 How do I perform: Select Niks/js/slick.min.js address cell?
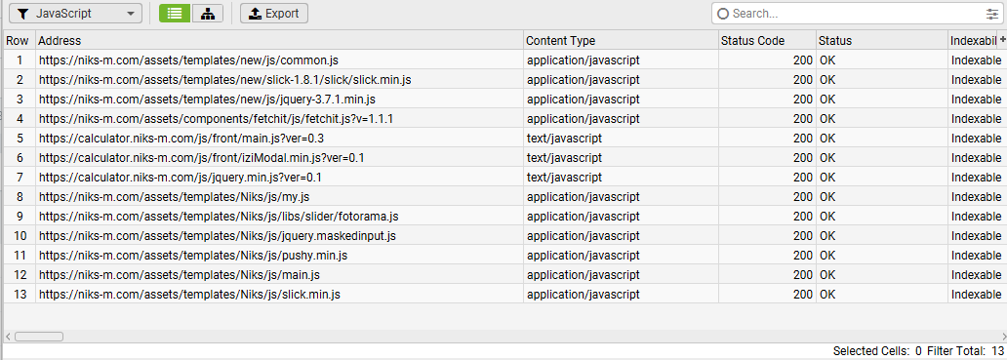click(279, 295)
